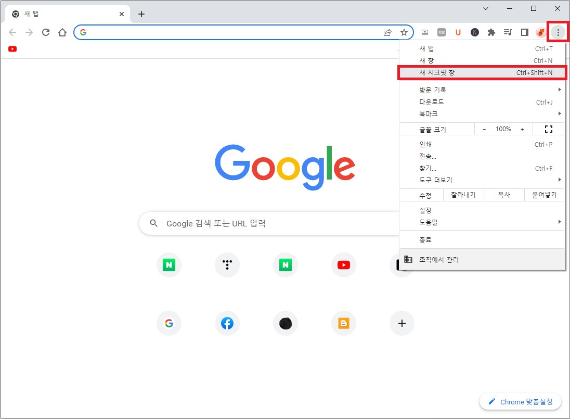570x419 pixels.
Task: Expand the 방문 기록 submenu
Action: point(482,90)
